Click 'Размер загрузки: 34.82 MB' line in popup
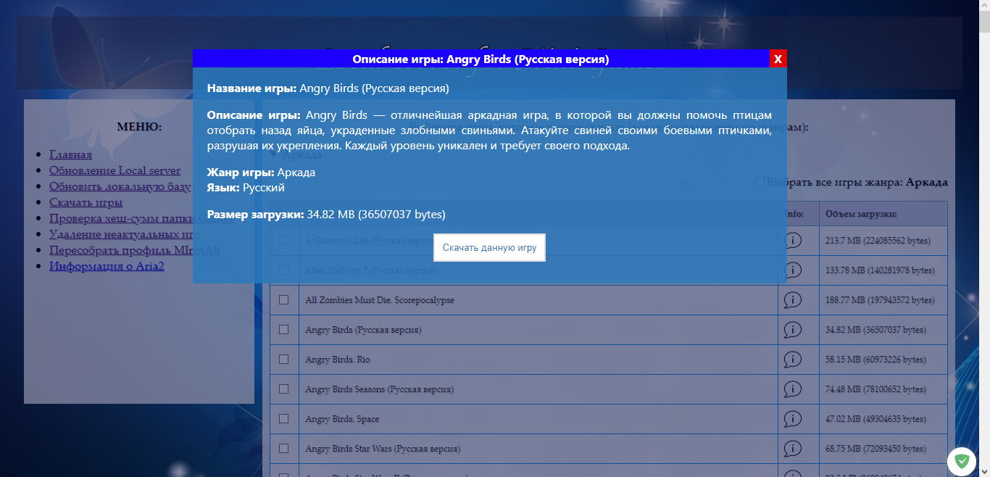 (x=326, y=215)
